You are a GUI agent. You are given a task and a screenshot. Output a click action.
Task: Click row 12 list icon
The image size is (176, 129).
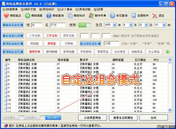click(x=6, y=108)
